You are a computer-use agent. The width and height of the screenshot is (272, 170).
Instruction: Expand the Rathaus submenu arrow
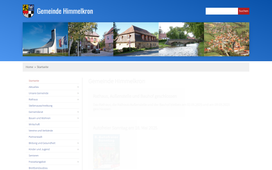pos(78,100)
